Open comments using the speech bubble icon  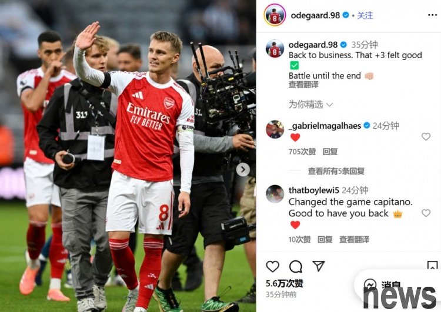[296, 267]
